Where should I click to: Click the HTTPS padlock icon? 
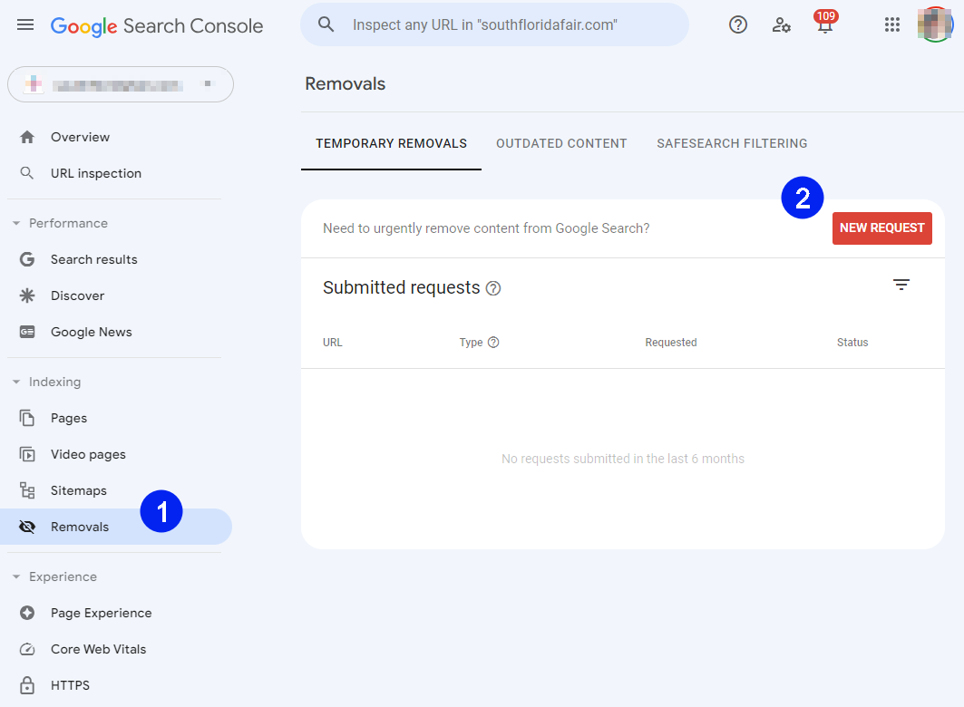pyautogui.click(x=27, y=685)
